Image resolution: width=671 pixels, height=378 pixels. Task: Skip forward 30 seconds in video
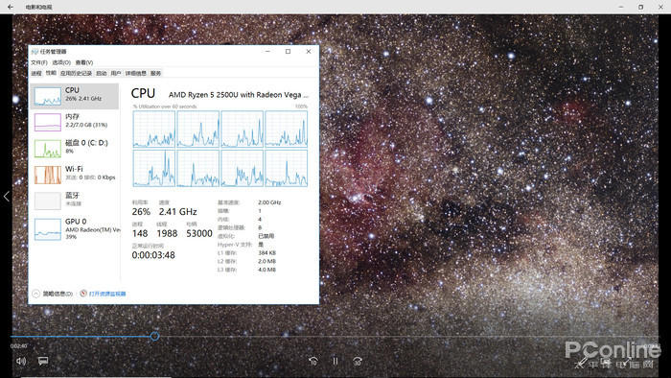(358, 362)
